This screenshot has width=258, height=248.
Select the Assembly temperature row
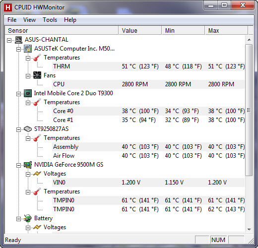tap(148, 147)
